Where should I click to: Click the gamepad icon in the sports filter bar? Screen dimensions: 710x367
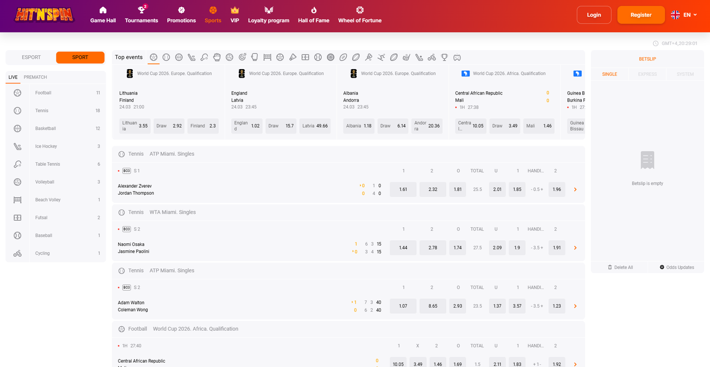pos(457,57)
